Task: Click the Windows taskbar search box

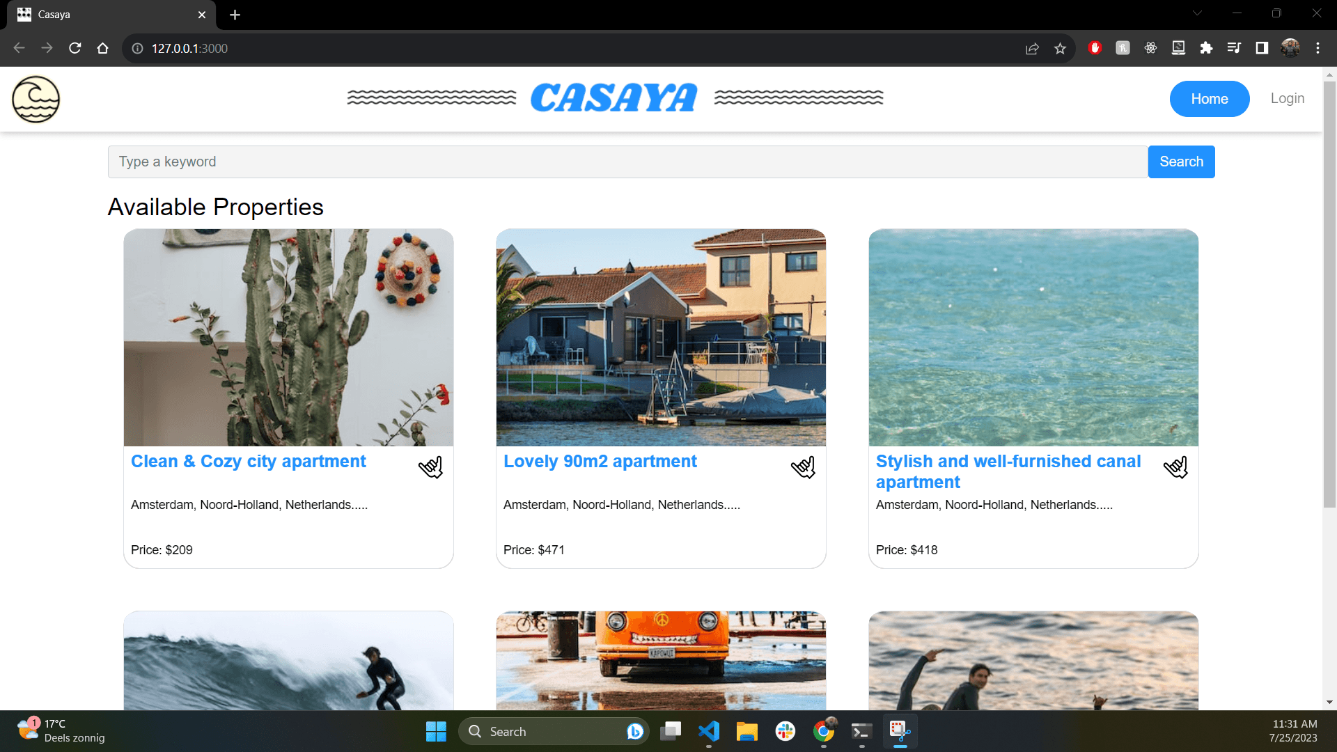Action: [554, 731]
